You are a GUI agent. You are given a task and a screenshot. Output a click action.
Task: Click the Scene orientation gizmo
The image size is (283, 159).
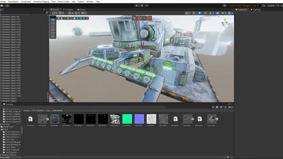pyautogui.click(x=225, y=23)
